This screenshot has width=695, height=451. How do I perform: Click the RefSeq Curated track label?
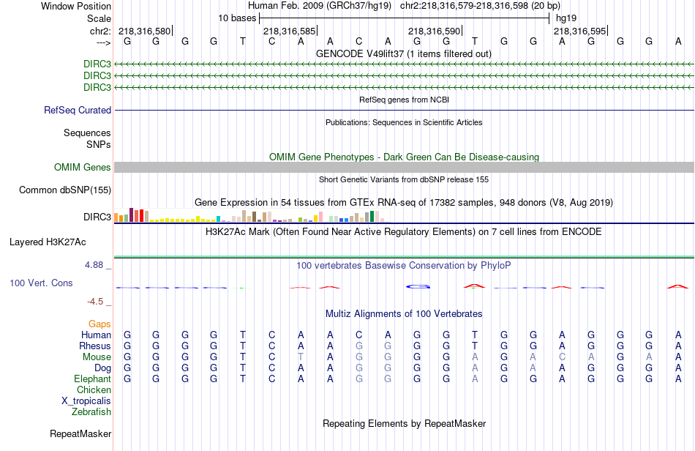pos(78,110)
